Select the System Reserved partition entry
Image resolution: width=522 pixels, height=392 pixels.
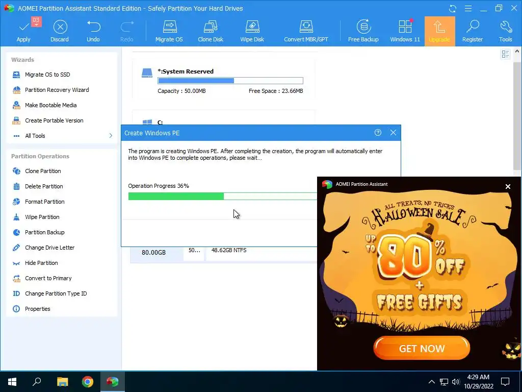click(224, 79)
